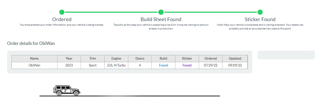The height and width of the screenshot is (103, 324).
Task: Select the Engine column header
Action: pos(116,58)
